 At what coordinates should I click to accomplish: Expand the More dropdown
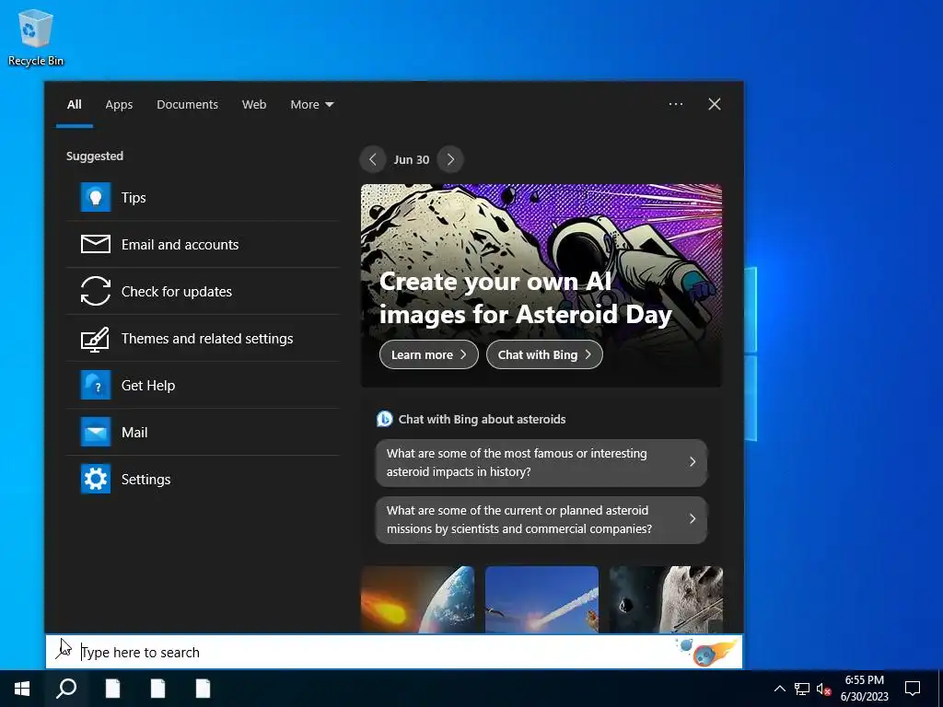(311, 105)
